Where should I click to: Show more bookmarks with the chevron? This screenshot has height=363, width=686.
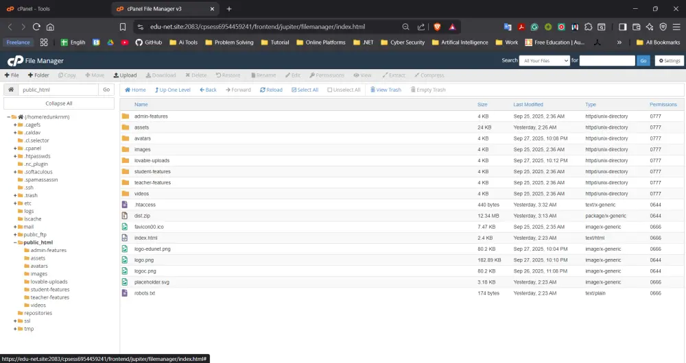[x=619, y=42]
